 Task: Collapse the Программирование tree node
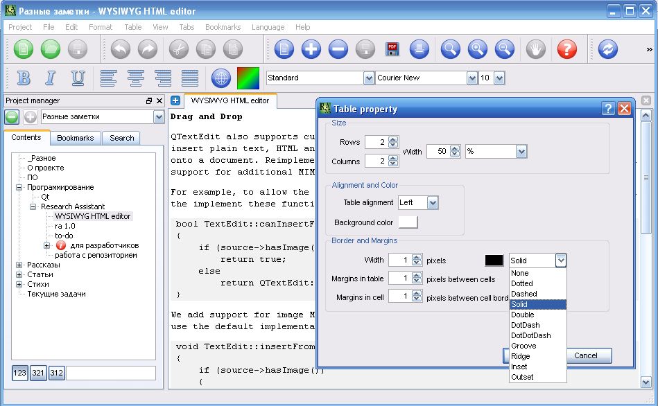coord(19,187)
